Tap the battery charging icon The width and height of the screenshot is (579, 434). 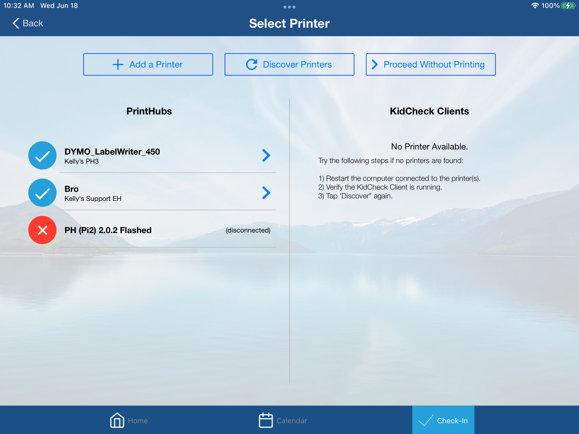pos(569,6)
